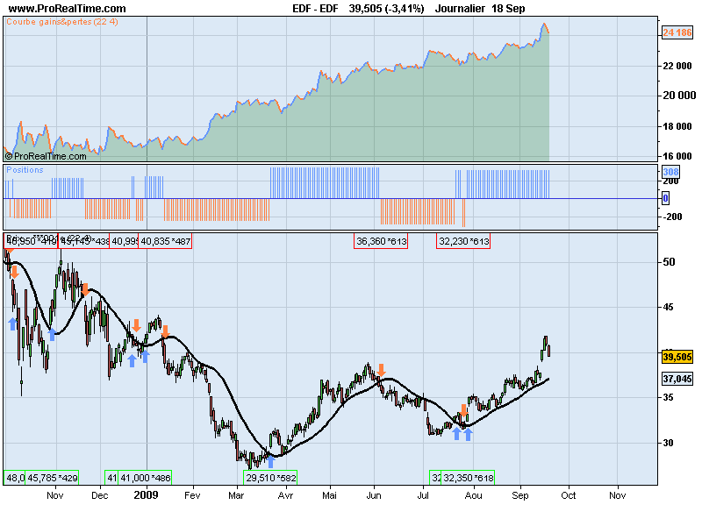
Task: Click the -200 positions axis value
Action: tap(672, 217)
